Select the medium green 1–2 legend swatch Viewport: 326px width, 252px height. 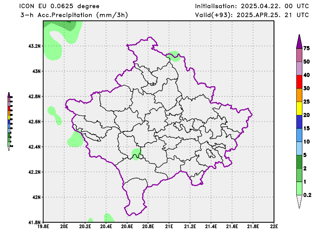tap(299, 175)
